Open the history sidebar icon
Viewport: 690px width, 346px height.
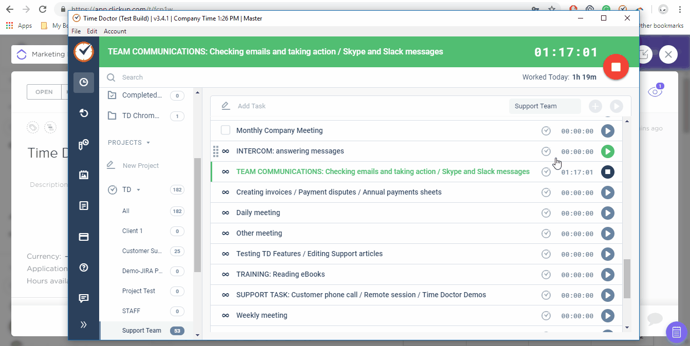tap(83, 113)
